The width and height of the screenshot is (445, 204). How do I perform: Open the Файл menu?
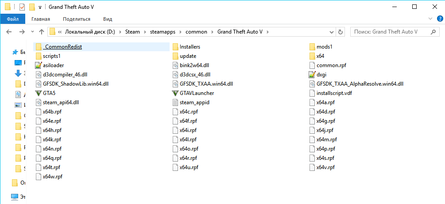pyautogui.click(x=13, y=19)
